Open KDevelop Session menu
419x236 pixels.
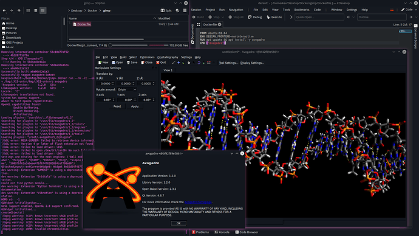pyautogui.click(x=196, y=10)
